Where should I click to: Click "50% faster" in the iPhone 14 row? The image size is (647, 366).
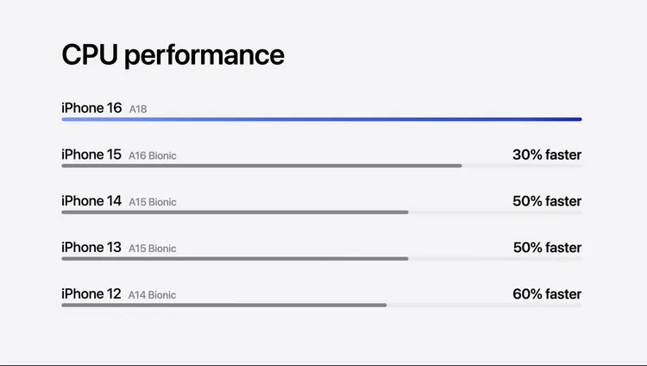(x=547, y=201)
